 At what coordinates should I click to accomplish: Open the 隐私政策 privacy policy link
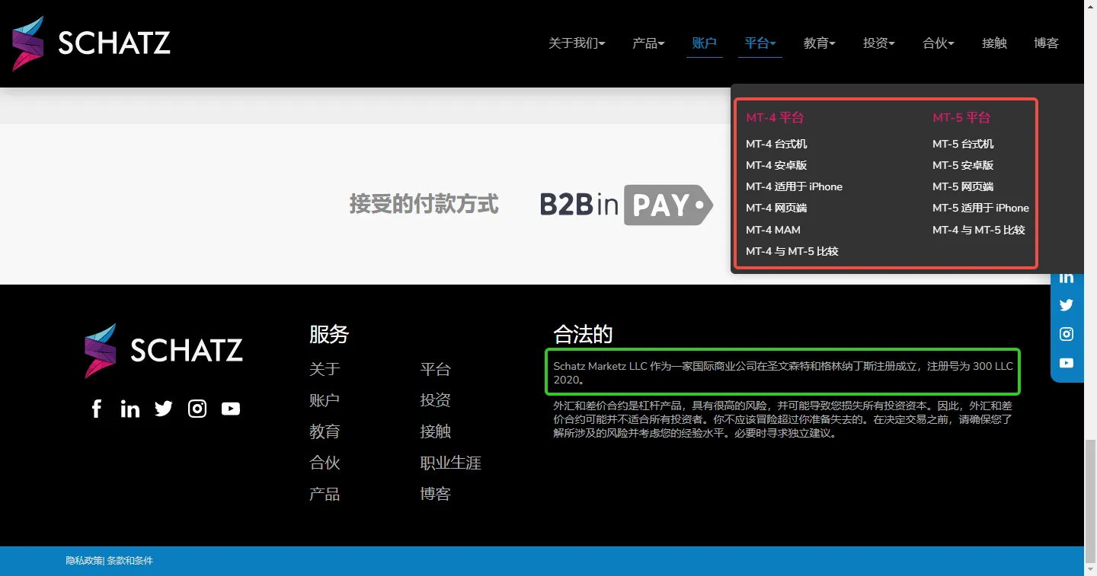(84, 561)
